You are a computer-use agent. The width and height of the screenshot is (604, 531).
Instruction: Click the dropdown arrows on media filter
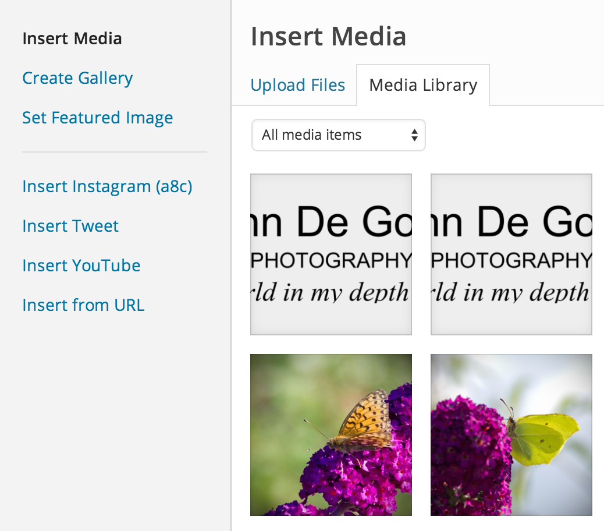point(414,136)
